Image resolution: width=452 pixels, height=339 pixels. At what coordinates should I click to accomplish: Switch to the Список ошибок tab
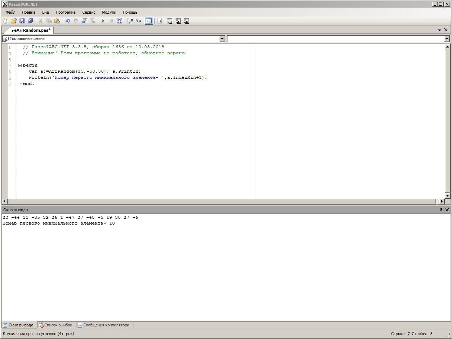(56, 325)
